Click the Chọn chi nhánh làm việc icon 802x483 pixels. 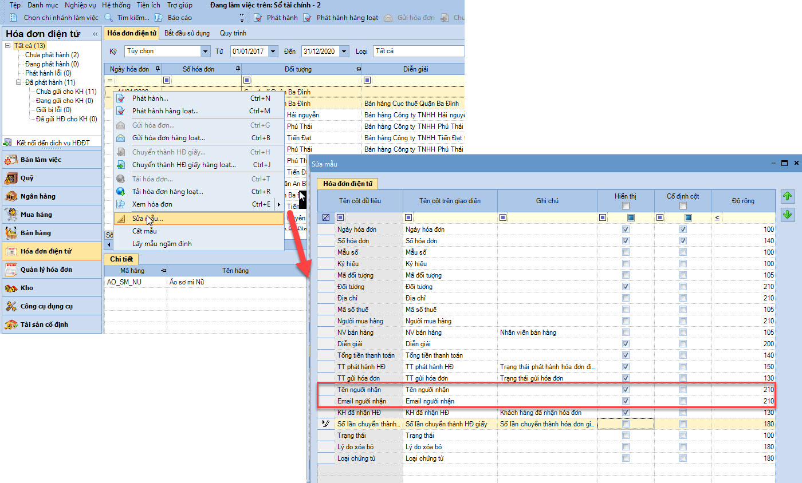pos(12,18)
